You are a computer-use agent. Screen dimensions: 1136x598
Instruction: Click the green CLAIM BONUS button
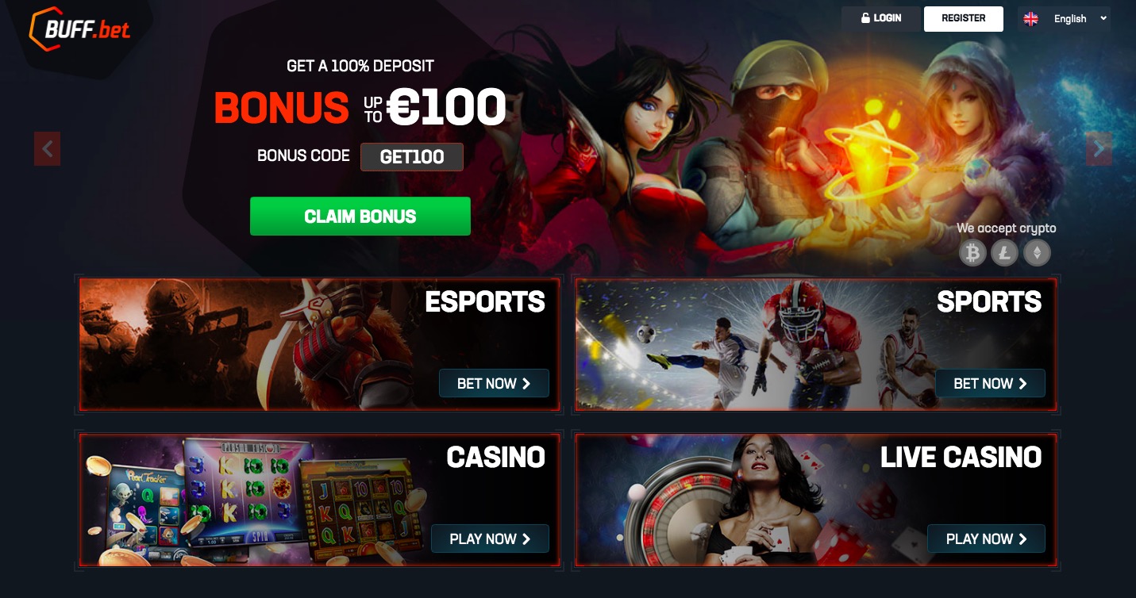(x=360, y=217)
